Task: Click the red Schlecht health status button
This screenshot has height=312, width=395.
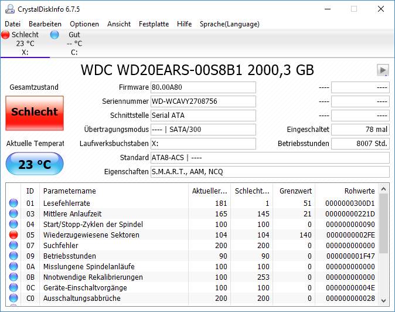Action: click(35, 113)
